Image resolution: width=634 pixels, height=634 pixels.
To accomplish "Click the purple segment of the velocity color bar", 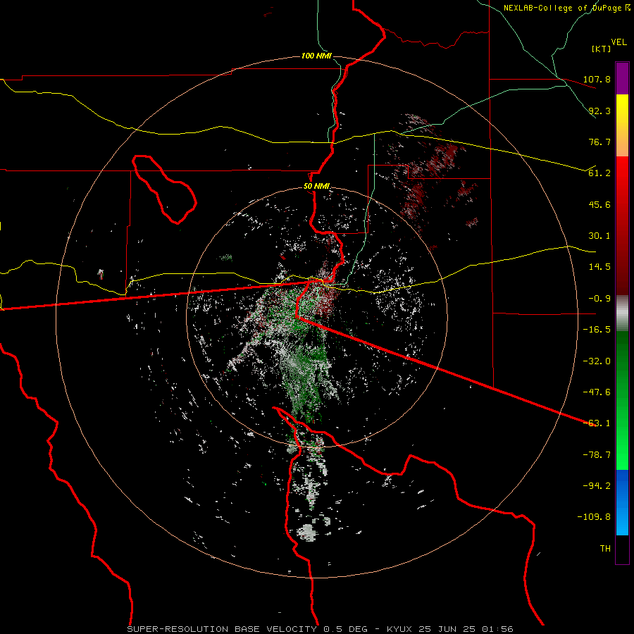I will (622, 78).
